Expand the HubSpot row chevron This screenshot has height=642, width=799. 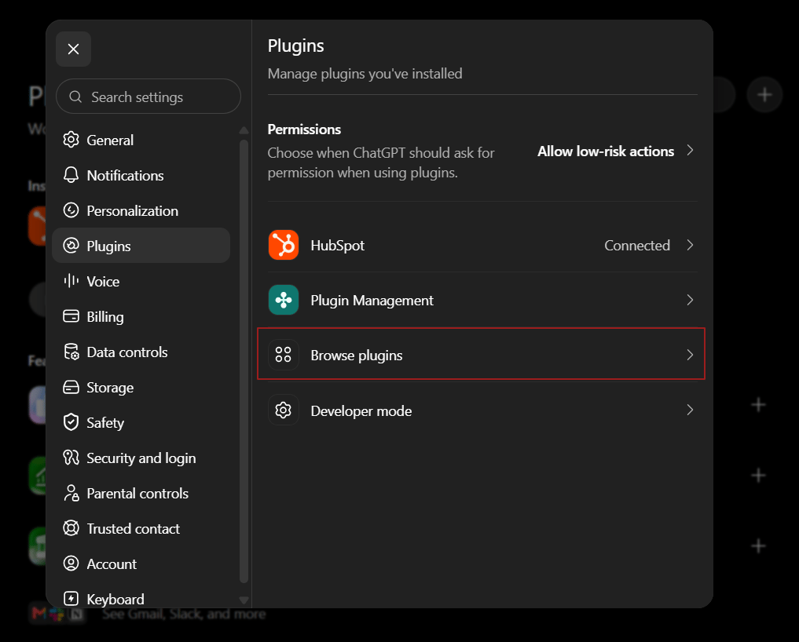point(690,245)
